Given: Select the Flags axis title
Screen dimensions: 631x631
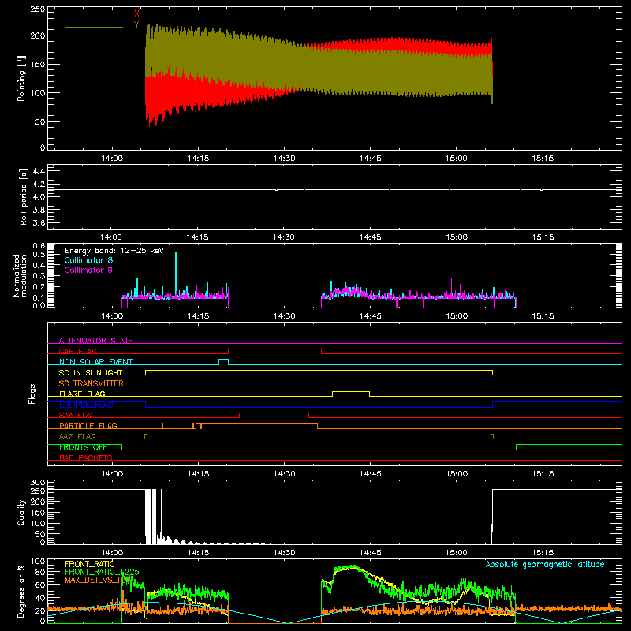Looking at the screenshot, I should coord(32,394).
